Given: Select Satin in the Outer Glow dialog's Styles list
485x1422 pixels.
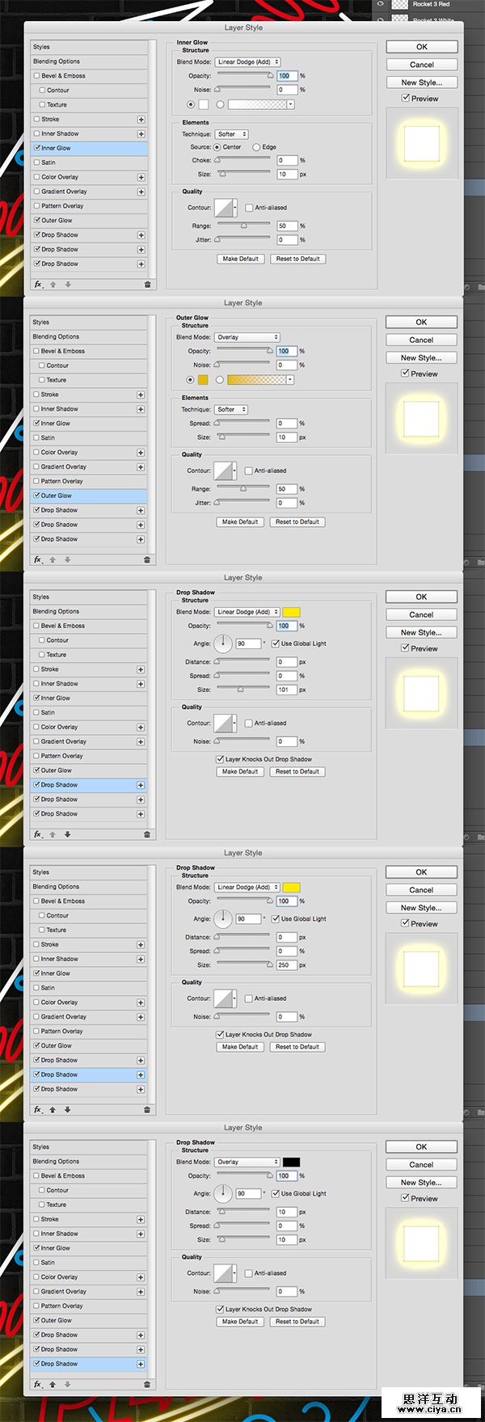Looking at the screenshot, I should [48, 438].
